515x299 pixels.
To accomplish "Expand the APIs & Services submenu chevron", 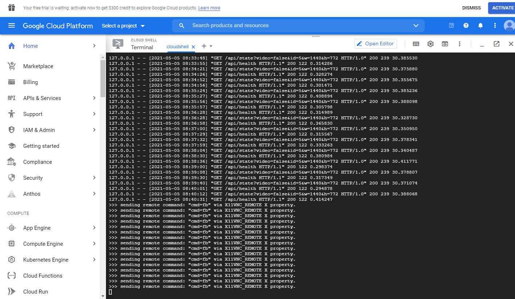I will 94,98.
